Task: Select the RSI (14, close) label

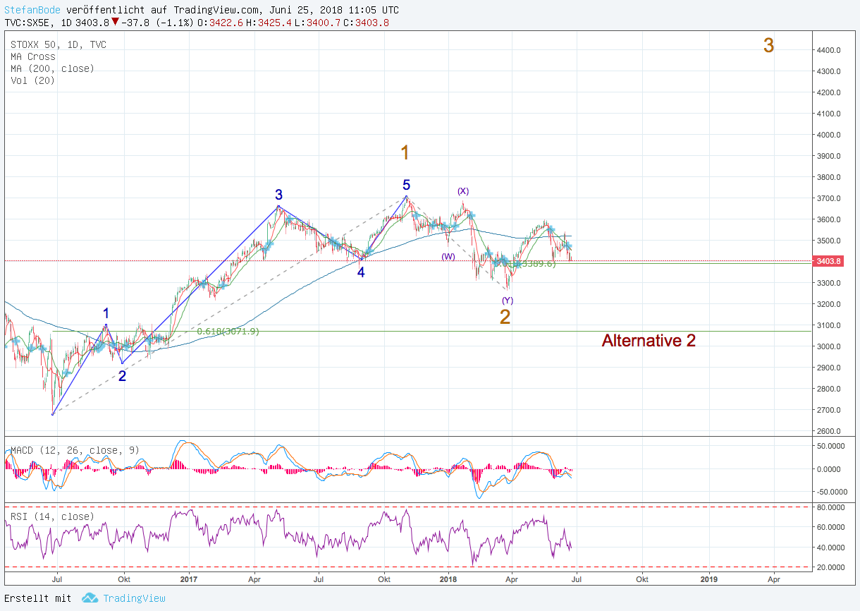Action: 52,516
